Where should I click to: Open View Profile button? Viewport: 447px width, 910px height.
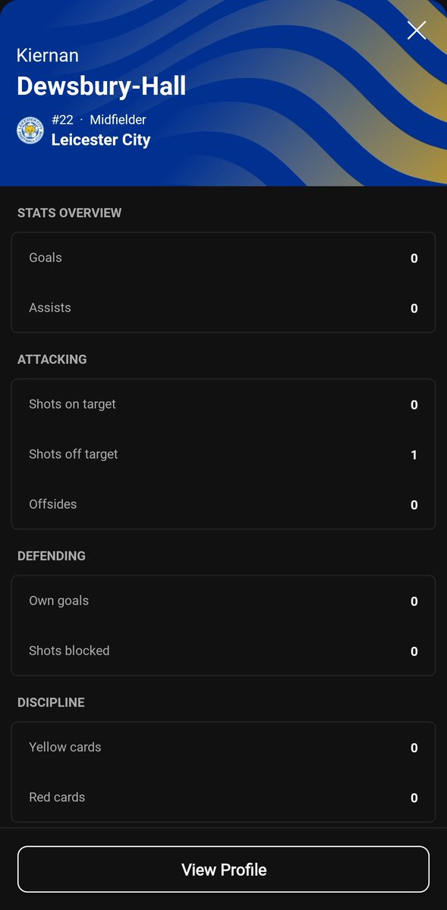[223, 869]
